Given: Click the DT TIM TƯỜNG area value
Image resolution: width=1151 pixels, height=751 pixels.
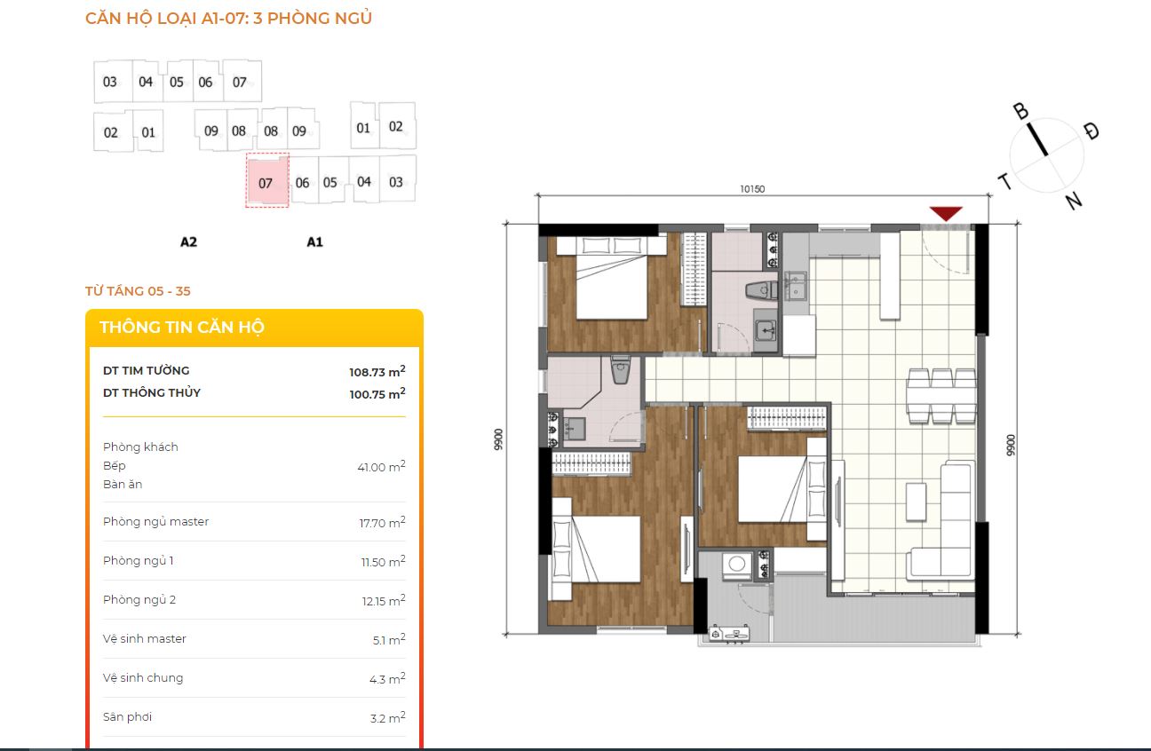Looking at the screenshot, I should (x=377, y=371).
